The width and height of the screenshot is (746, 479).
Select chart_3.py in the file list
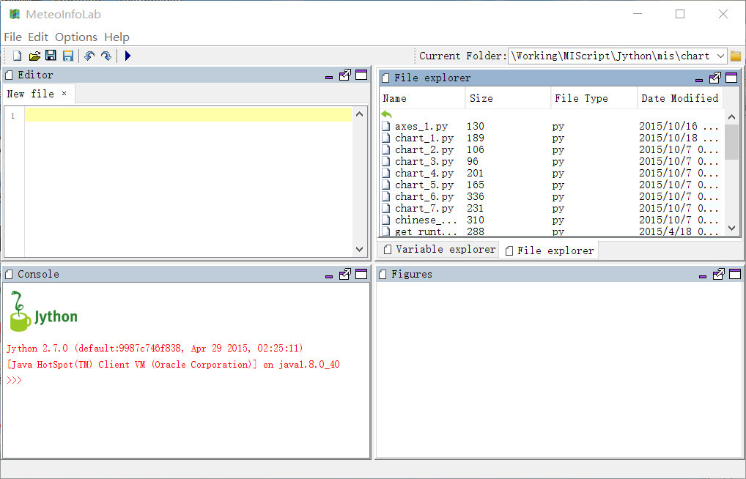(x=424, y=161)
